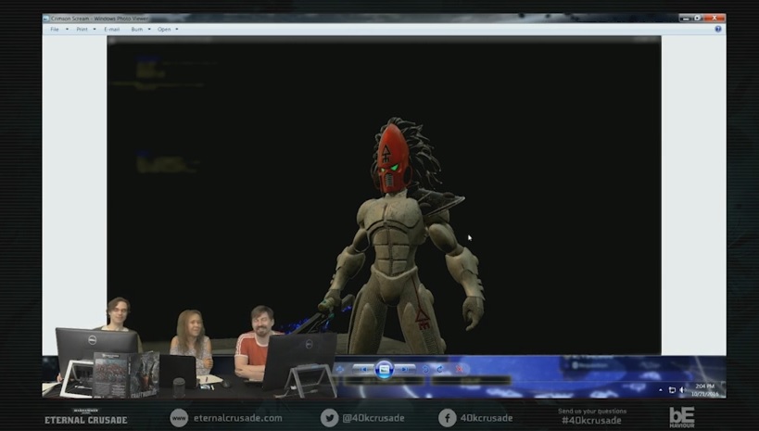759x431 pixels.
Task: Open the blue Help question mark icon
Action: (718, 29)
